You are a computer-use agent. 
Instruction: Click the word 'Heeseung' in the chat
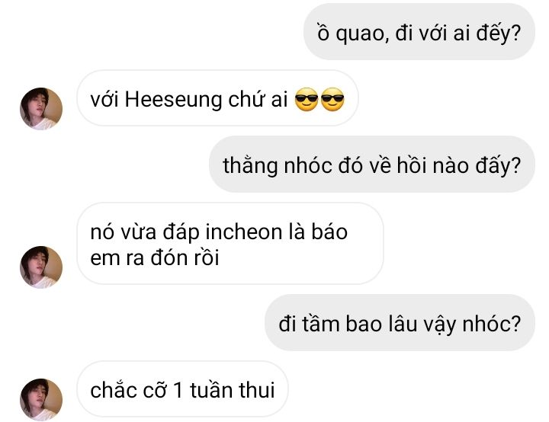173,99
